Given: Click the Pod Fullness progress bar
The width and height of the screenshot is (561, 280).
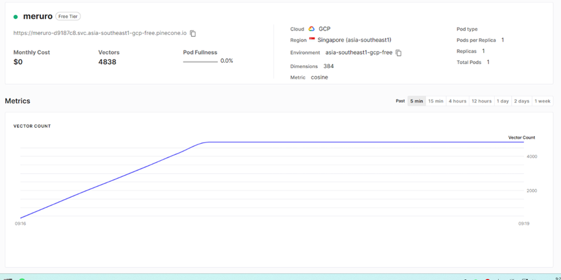Looking at the screenshot, I should (200, 62).
